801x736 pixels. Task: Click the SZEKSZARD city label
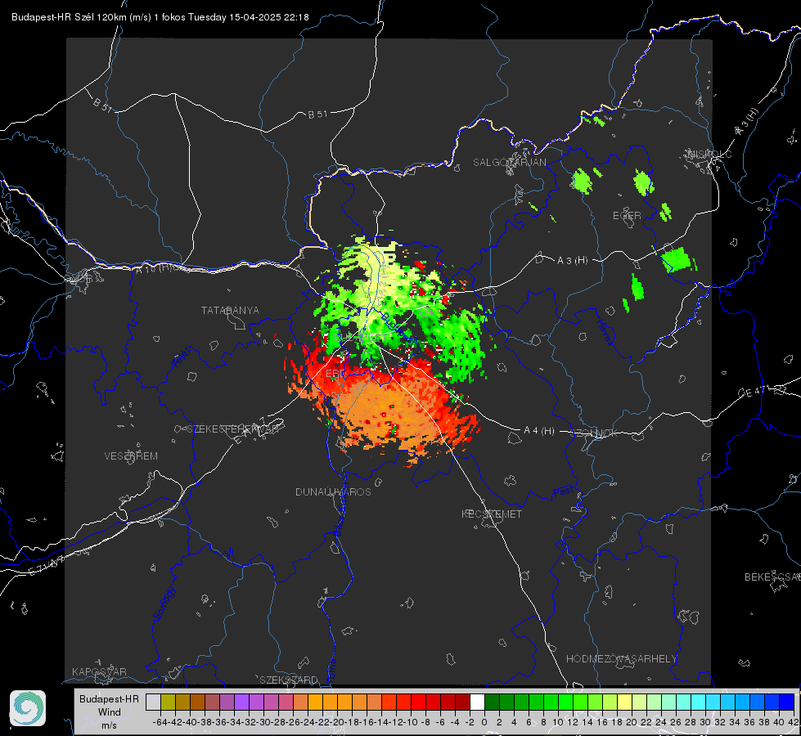click(289, 680)
